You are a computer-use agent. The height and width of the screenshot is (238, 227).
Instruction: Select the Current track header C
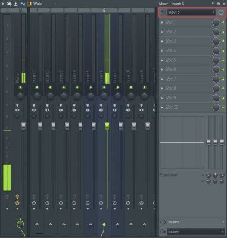[x=7, y=10]
